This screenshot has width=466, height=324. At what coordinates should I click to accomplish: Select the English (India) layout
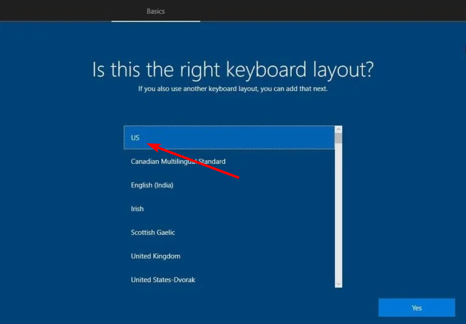tap(229, 185)
